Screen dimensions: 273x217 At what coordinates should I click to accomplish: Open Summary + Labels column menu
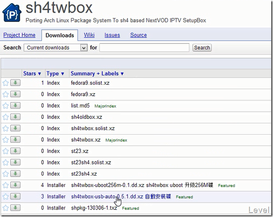point(97,73)
